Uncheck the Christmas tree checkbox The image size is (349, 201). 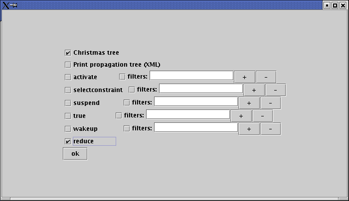pos(68,53)
